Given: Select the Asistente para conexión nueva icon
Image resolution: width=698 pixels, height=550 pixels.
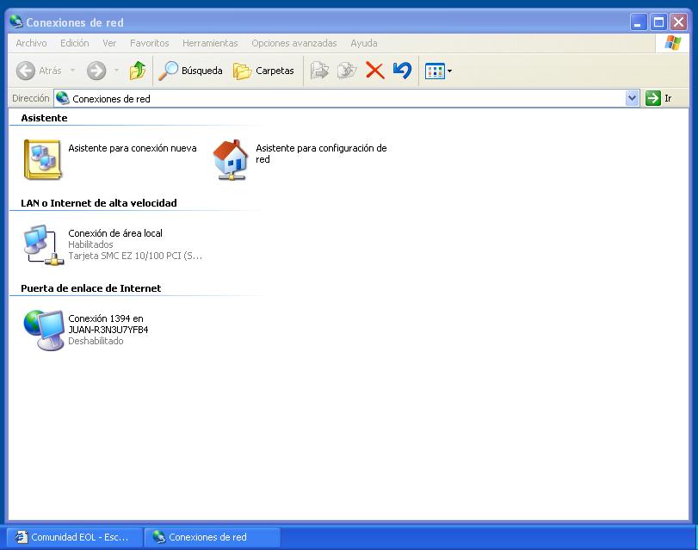Looking at the screenshot, I should (x=42, y=159).
